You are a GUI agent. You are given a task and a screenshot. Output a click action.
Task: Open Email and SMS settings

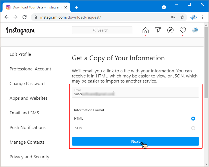[x=24, y=113]
